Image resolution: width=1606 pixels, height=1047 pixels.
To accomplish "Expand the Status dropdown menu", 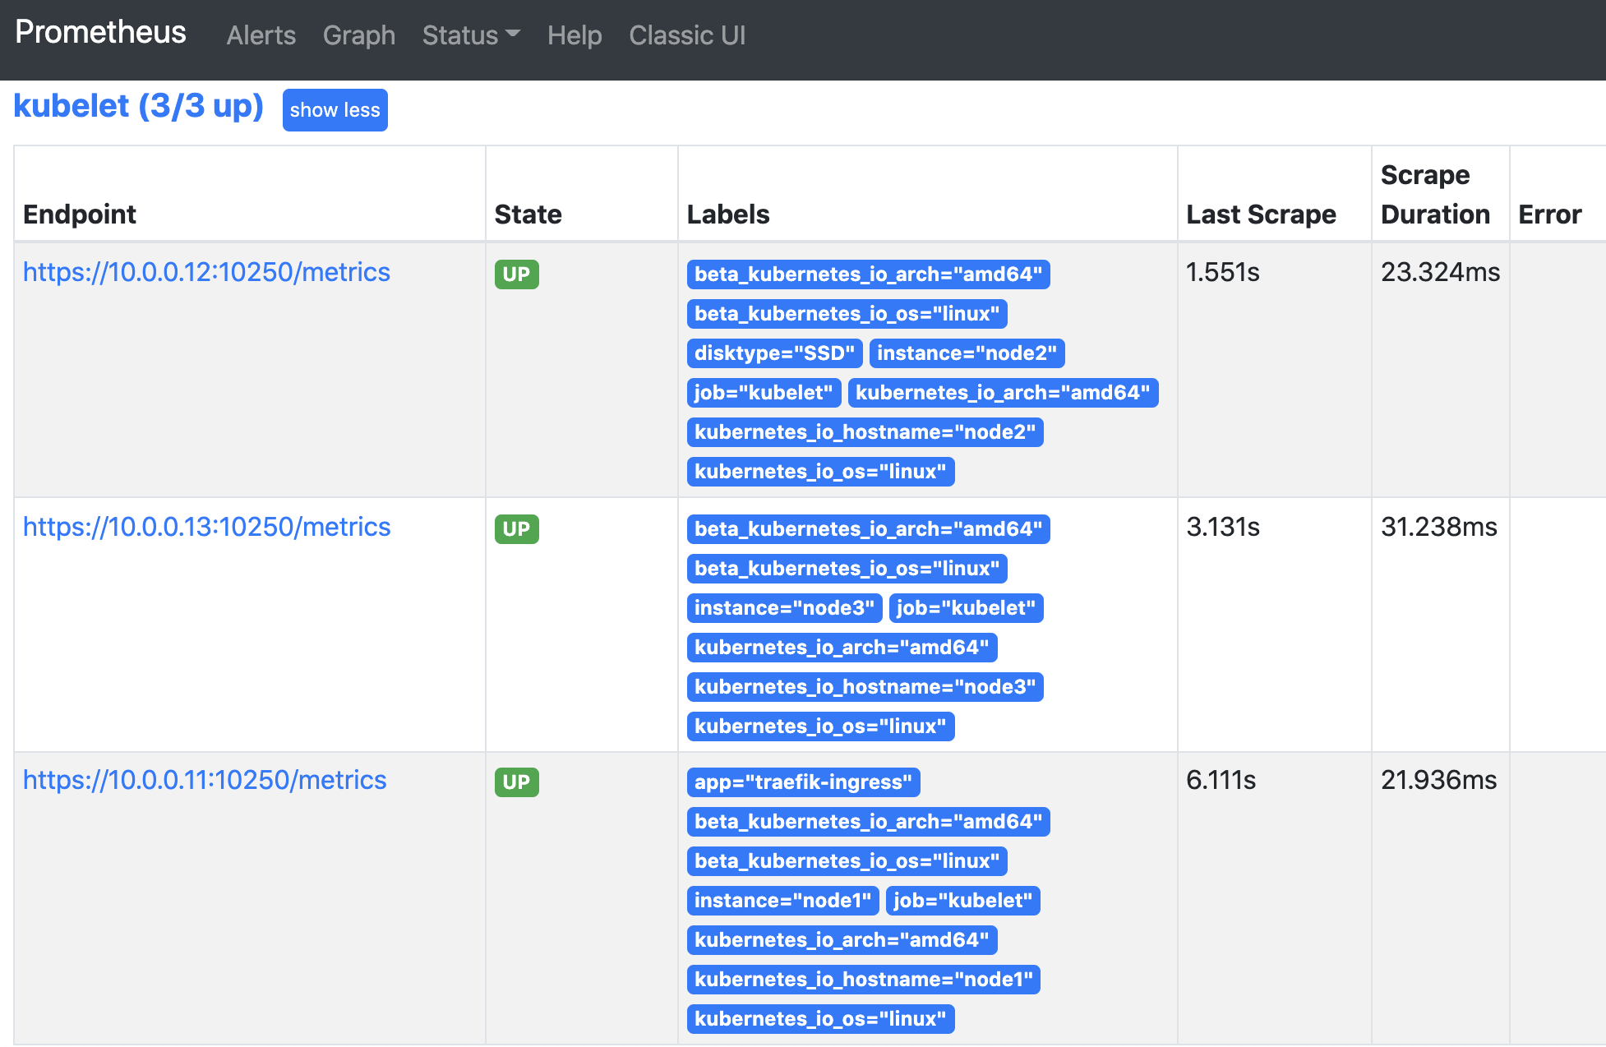I will [471, 35].
